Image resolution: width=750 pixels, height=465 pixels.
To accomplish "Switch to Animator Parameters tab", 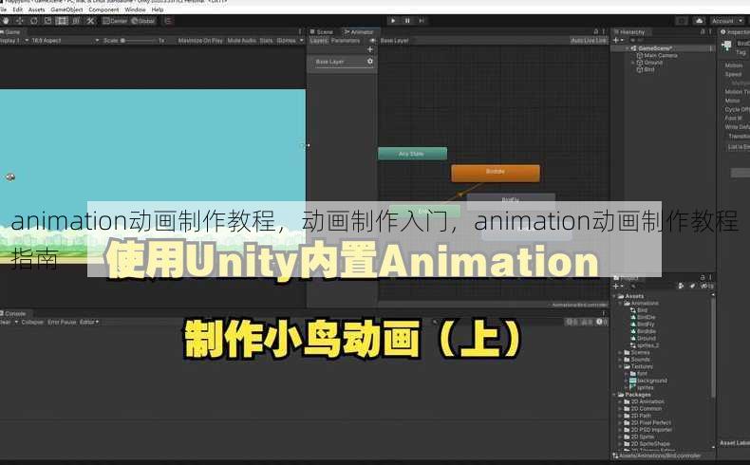I will [346, 41].
